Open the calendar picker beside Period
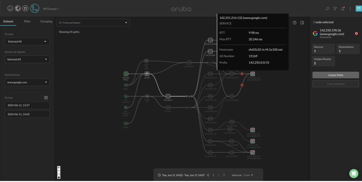Image resolution: width=362 pixels, height=182 pixels. click(x=46, y=98)
